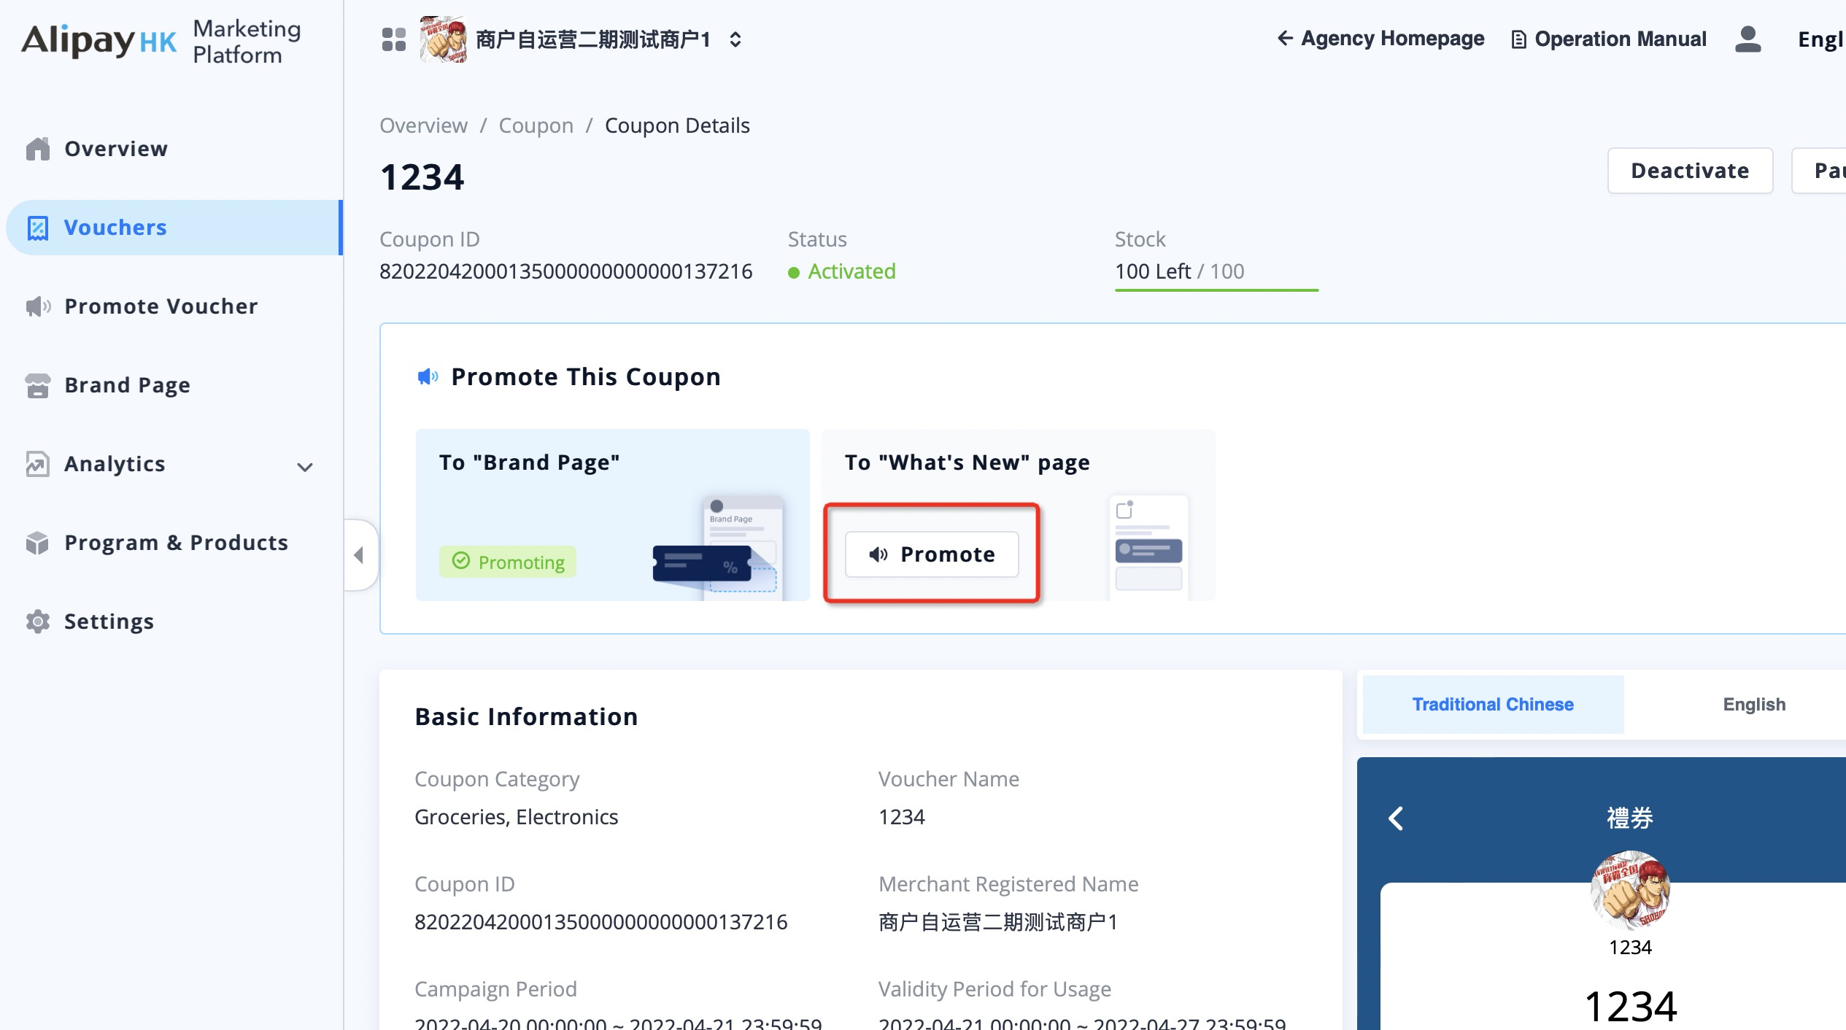Click the green stock progress bar
Viewport: 1846px width, 1030px height.
click(x=1216, y=290)
